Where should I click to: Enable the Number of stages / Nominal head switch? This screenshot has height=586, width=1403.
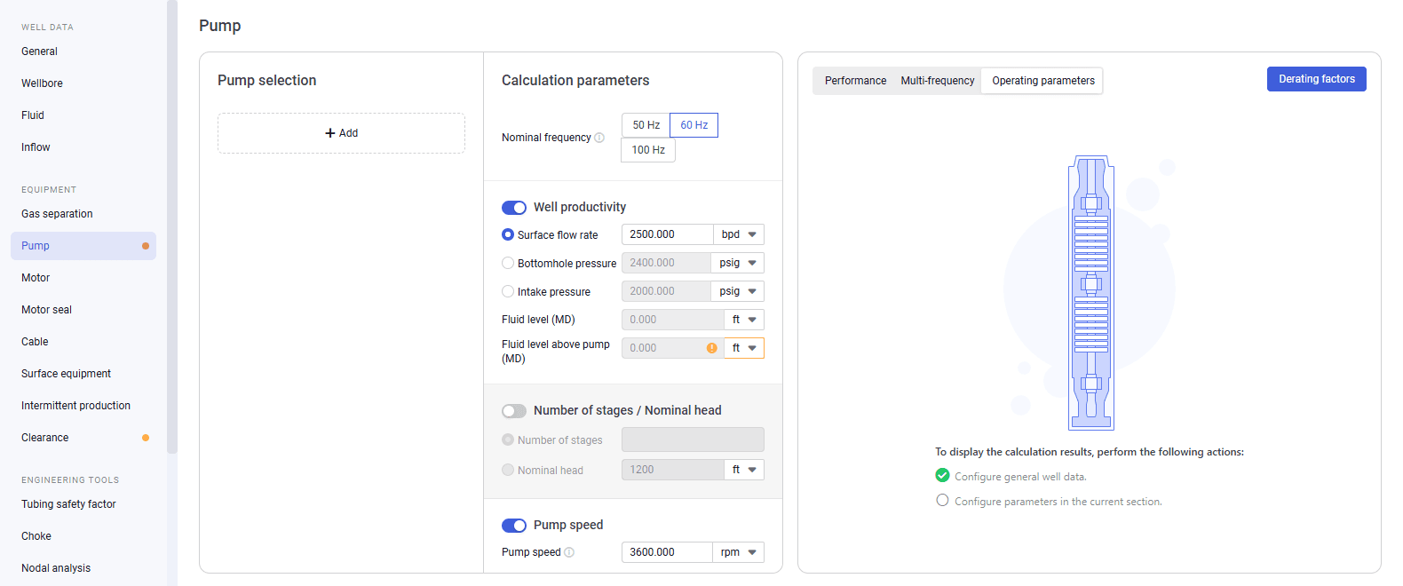point(514,411)
